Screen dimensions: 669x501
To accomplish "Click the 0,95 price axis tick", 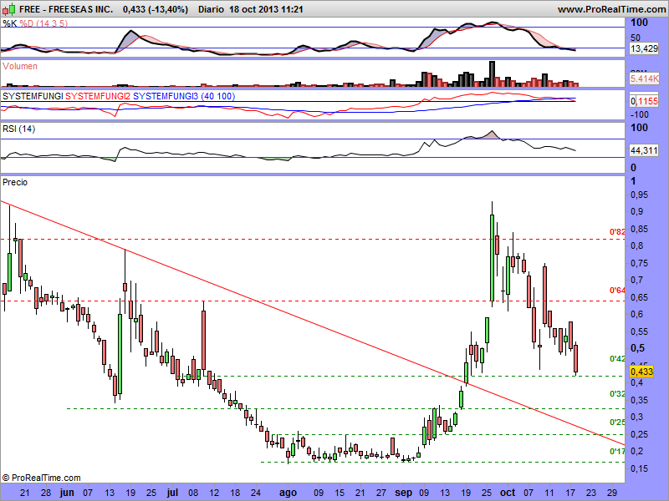I will pyautogui.click(x=639, y=195).
